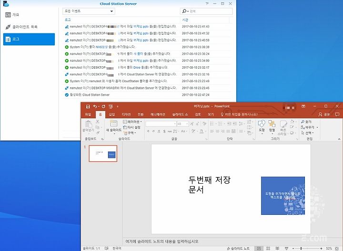
Task: Click the spell check book icon in the status bar
Action: (107, 248)
